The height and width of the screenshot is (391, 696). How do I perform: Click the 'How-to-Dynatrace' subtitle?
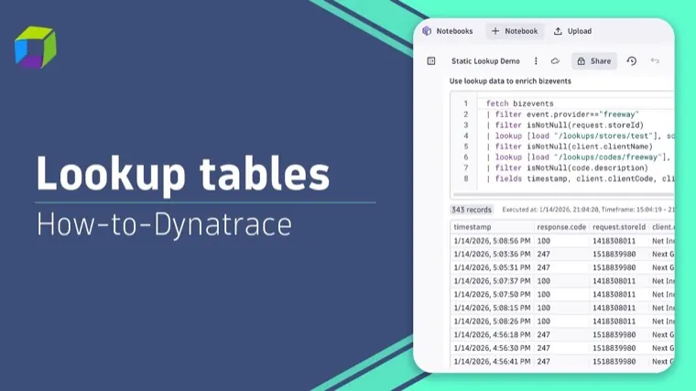pyautogui.click(x=164, y=224)
